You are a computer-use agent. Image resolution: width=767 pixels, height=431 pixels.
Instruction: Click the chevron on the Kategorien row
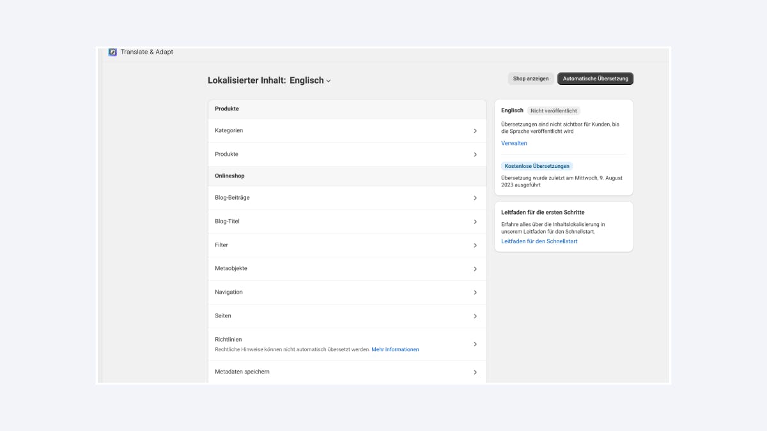coord(475,131)
